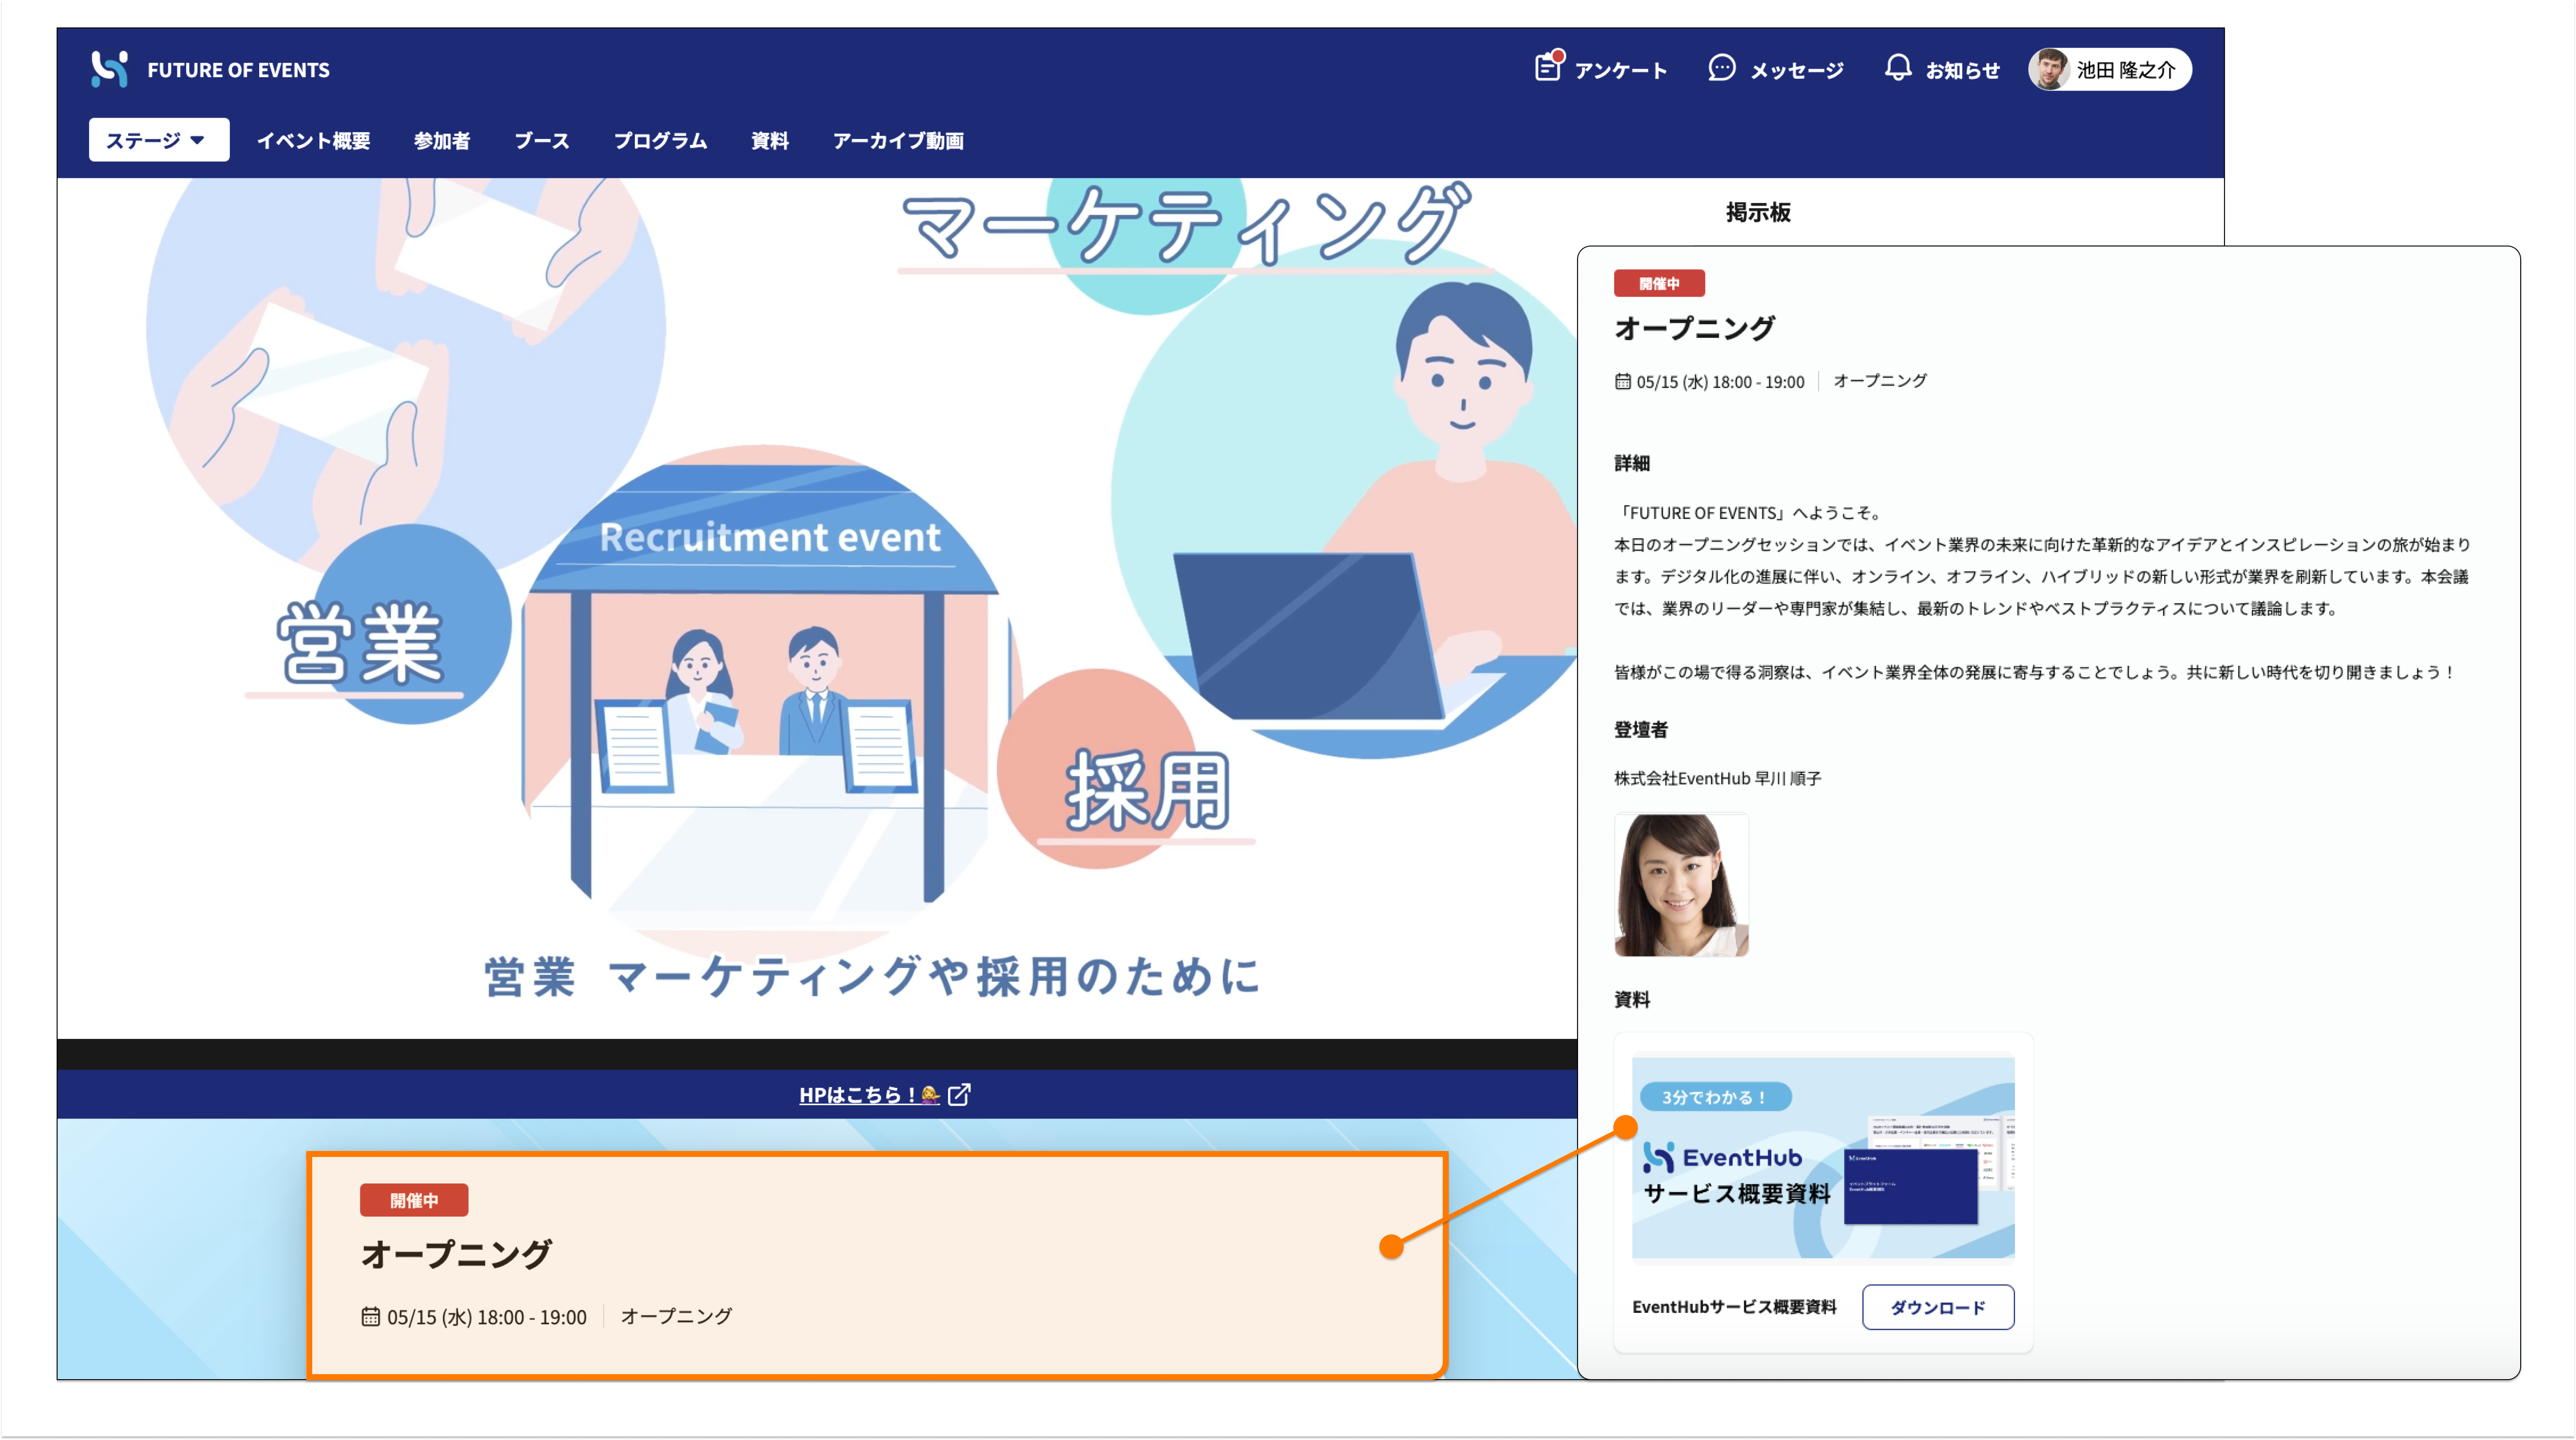
Task: Expand the ステージ dropdown
Action: tap(158, 140)
